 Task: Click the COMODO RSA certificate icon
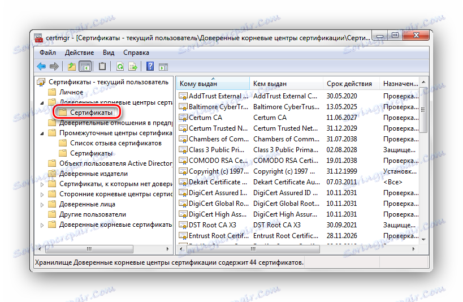183,161
